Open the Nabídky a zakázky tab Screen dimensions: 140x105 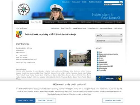point(86,22)
